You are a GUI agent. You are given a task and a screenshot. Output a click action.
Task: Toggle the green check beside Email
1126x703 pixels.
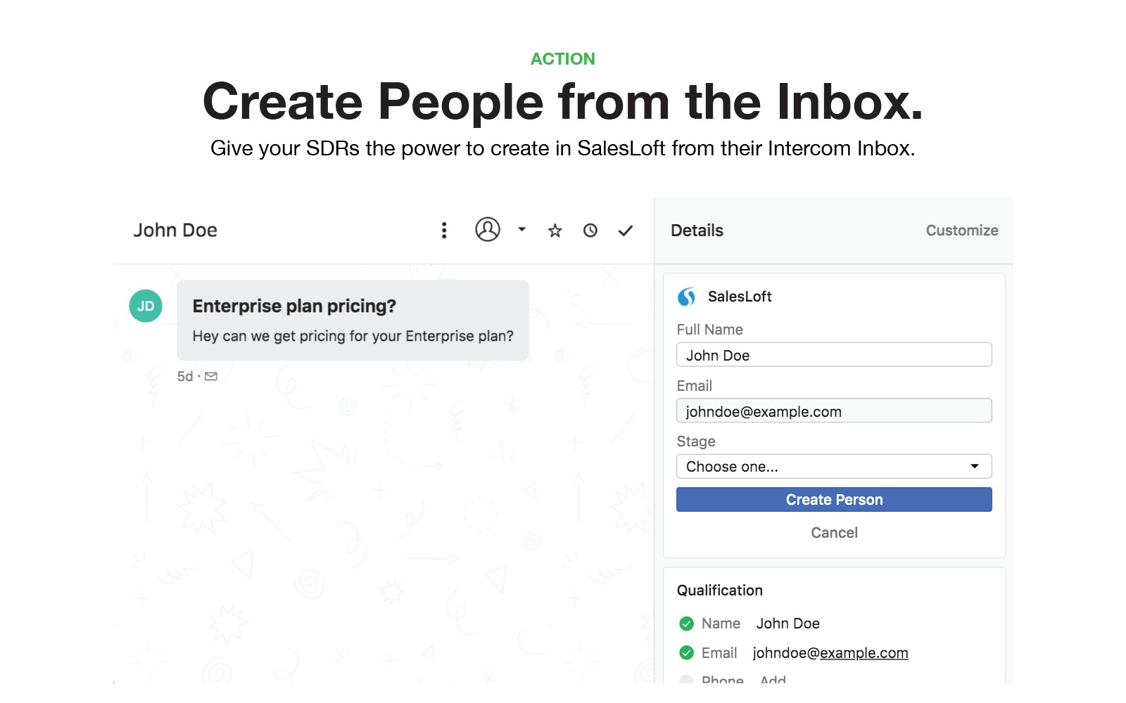[686, 653]
